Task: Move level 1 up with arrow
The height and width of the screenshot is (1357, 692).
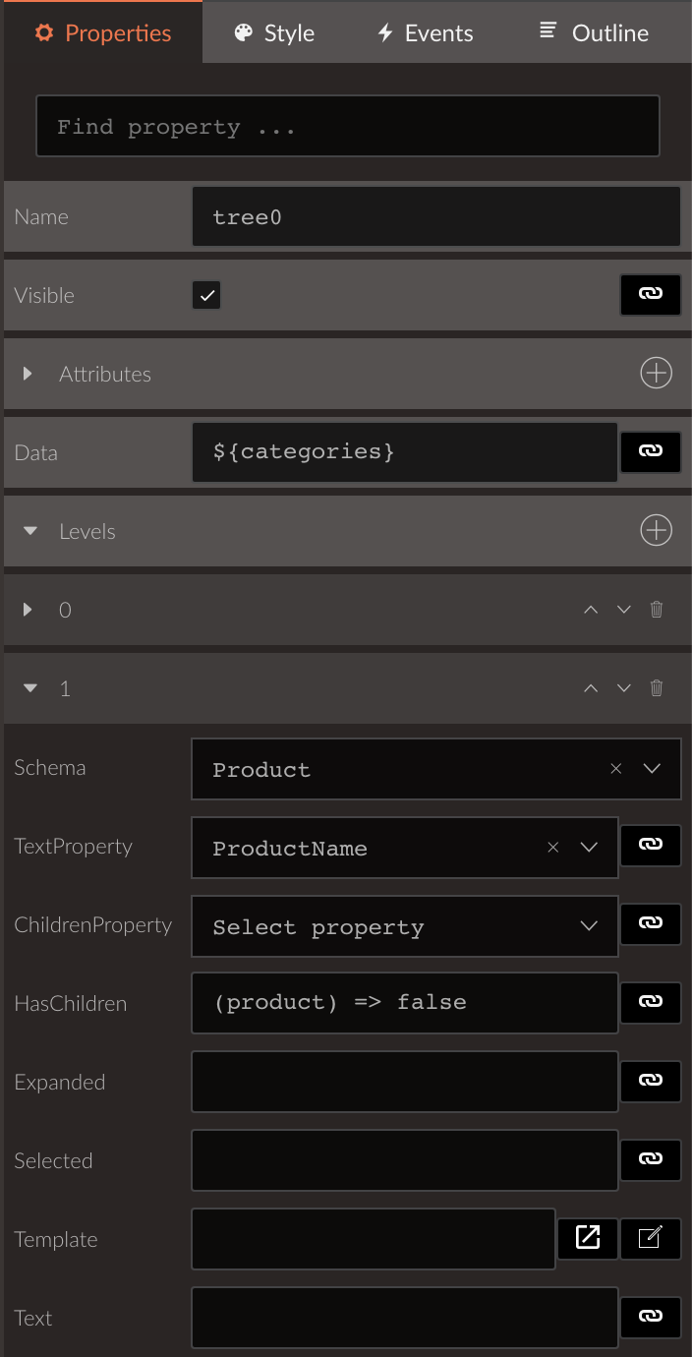Action: click(x=591, y=688)
